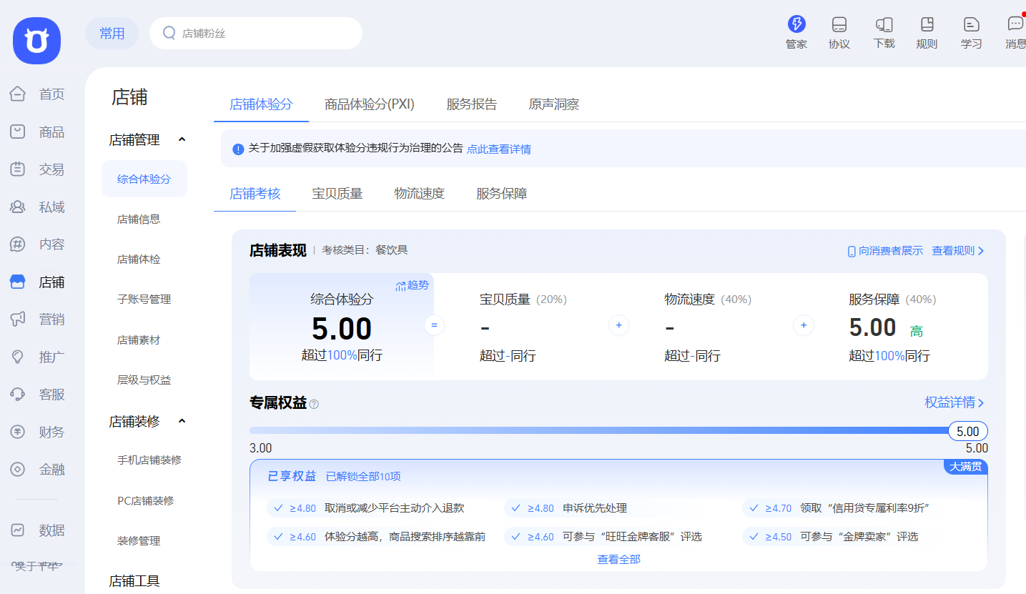This screenshot has width=1026, height=594.
Task: Open 层级与权益 menu item
Action: (x=144, y=380)
